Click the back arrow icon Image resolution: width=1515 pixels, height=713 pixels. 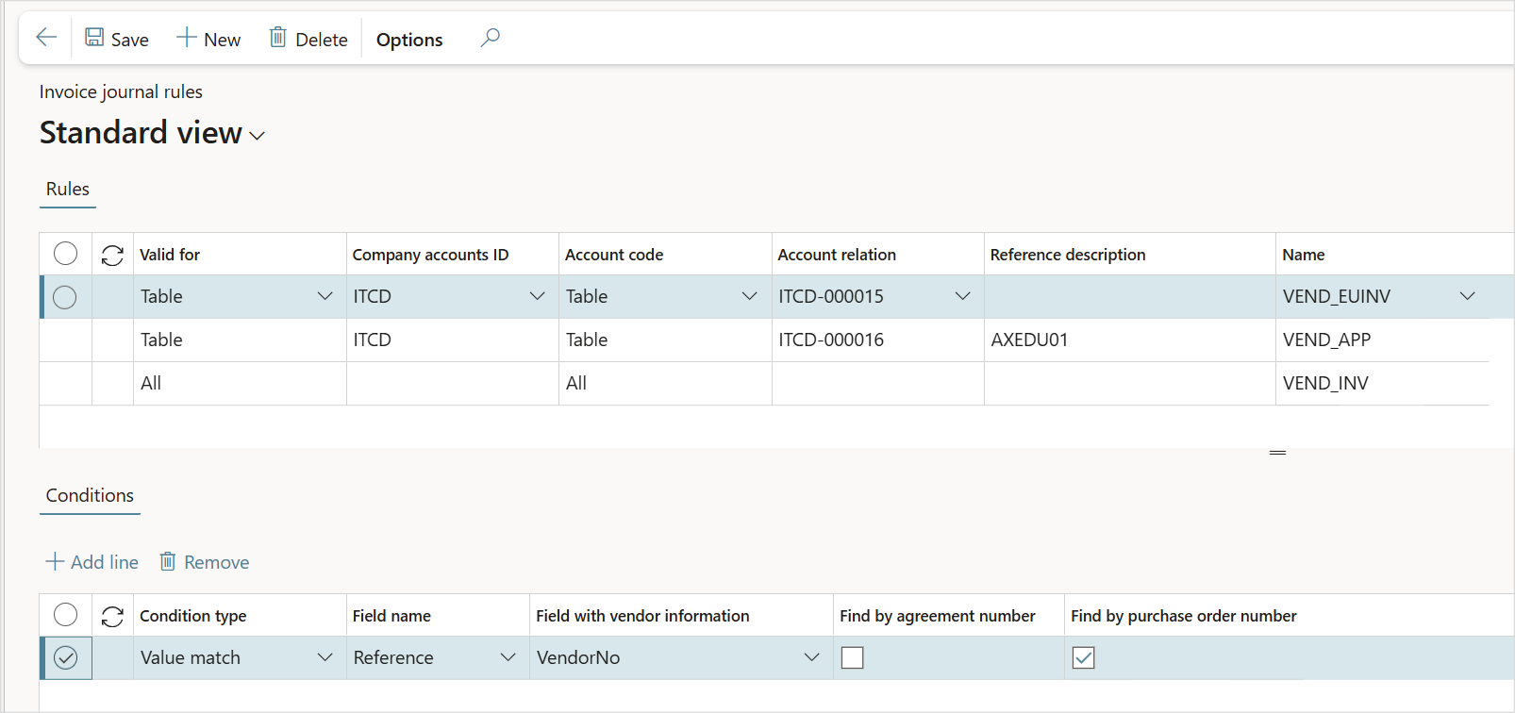click(x=46, y=38)
